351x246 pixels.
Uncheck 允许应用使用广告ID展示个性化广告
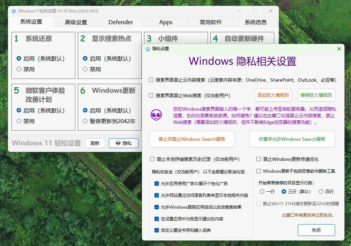click(x=156, y=184)
